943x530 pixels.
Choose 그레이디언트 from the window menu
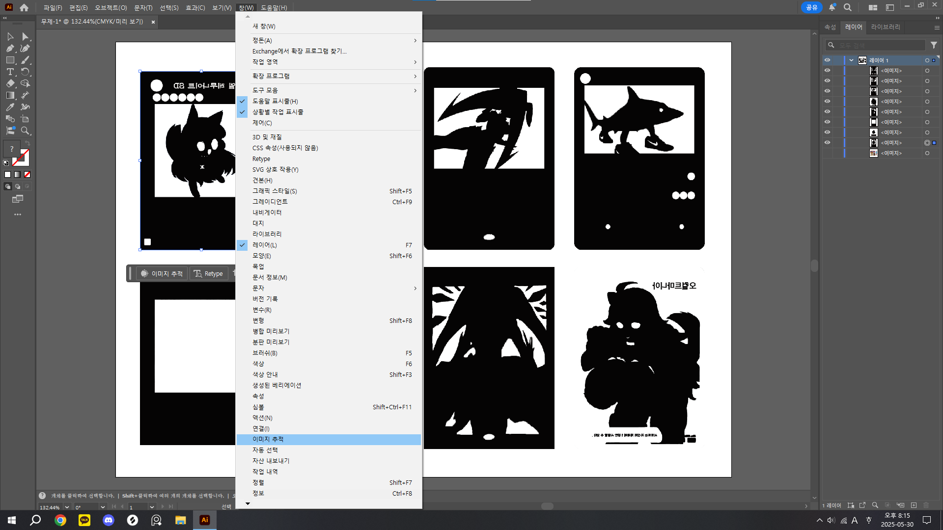coord(329,202)
